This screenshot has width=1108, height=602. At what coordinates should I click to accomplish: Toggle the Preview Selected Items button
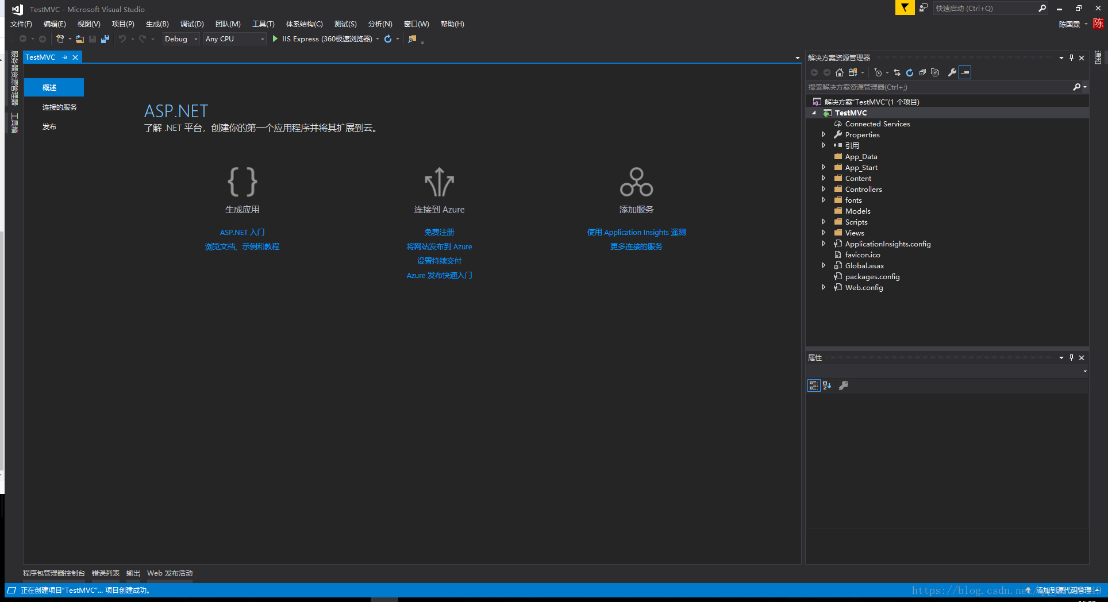(x=965, y=72)
